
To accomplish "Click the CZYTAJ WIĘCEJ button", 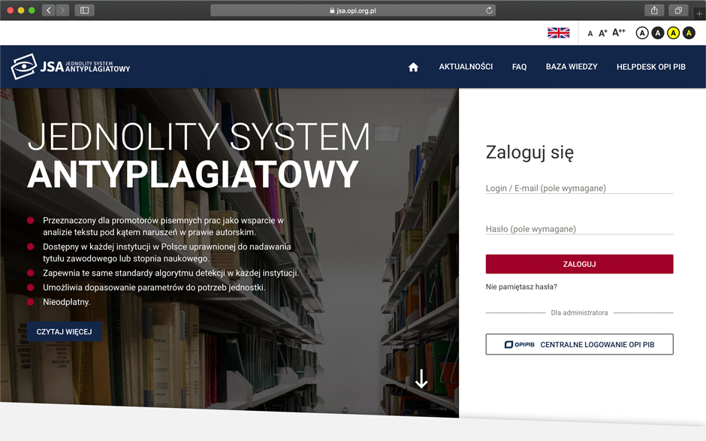I will coord(64,331).
